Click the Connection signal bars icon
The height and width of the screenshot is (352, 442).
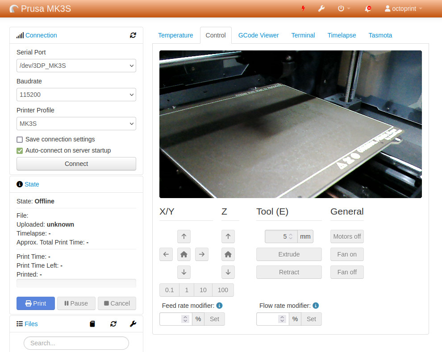tap(20, 36)
